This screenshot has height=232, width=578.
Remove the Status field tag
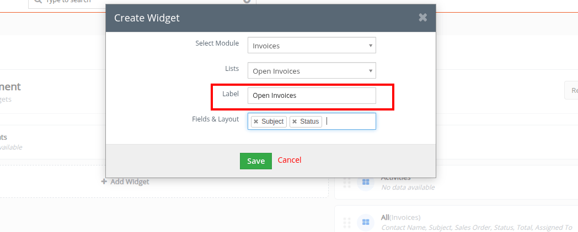click(295, 121)
